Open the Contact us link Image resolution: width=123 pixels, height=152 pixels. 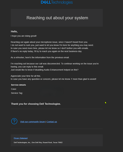(52, 122)
